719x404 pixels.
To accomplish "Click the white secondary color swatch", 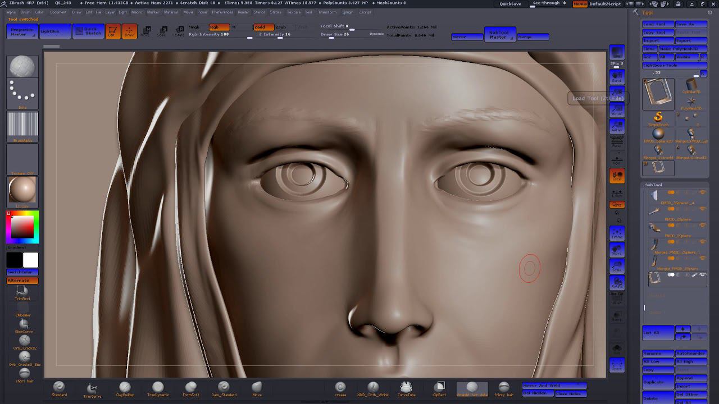I will point(31,260).
